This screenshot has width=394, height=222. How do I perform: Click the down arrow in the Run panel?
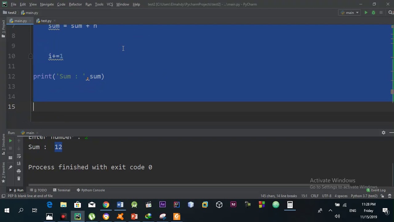[19, 148]
